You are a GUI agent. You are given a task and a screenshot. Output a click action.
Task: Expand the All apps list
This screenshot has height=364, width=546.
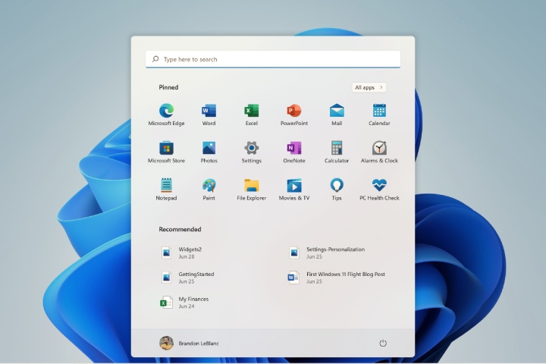(x=369, y=87)
